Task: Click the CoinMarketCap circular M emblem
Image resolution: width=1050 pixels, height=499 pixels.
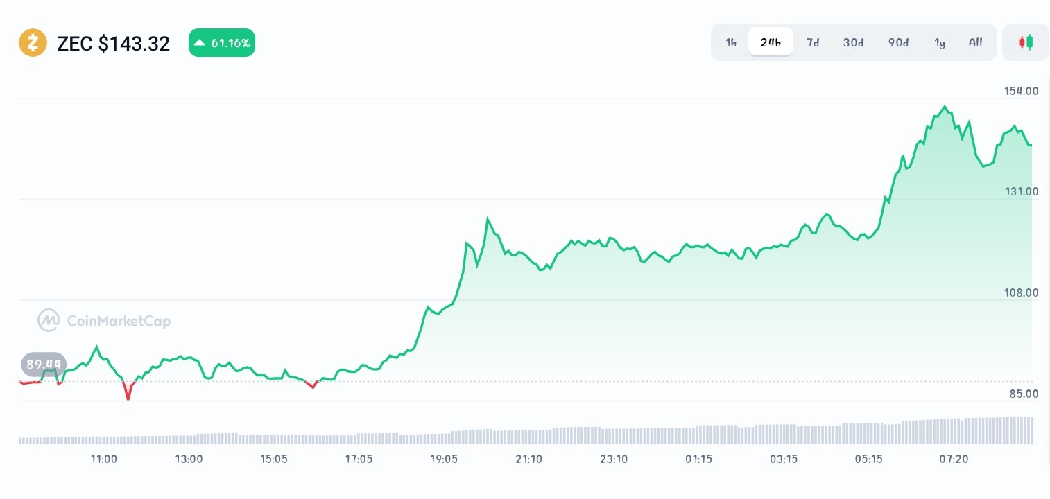Action: pos(47,320)
